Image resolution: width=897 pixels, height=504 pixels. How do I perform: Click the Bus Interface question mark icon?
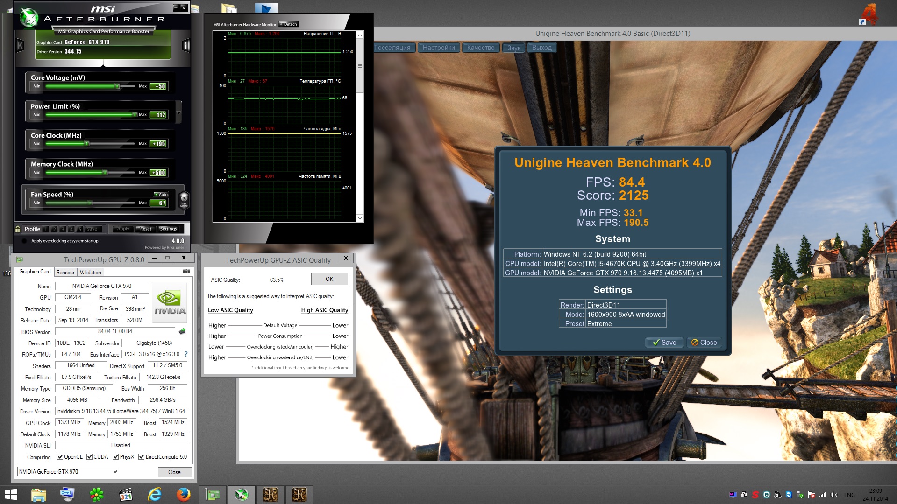click(186, 354)
